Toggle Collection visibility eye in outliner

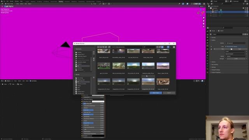coord(245,8)
